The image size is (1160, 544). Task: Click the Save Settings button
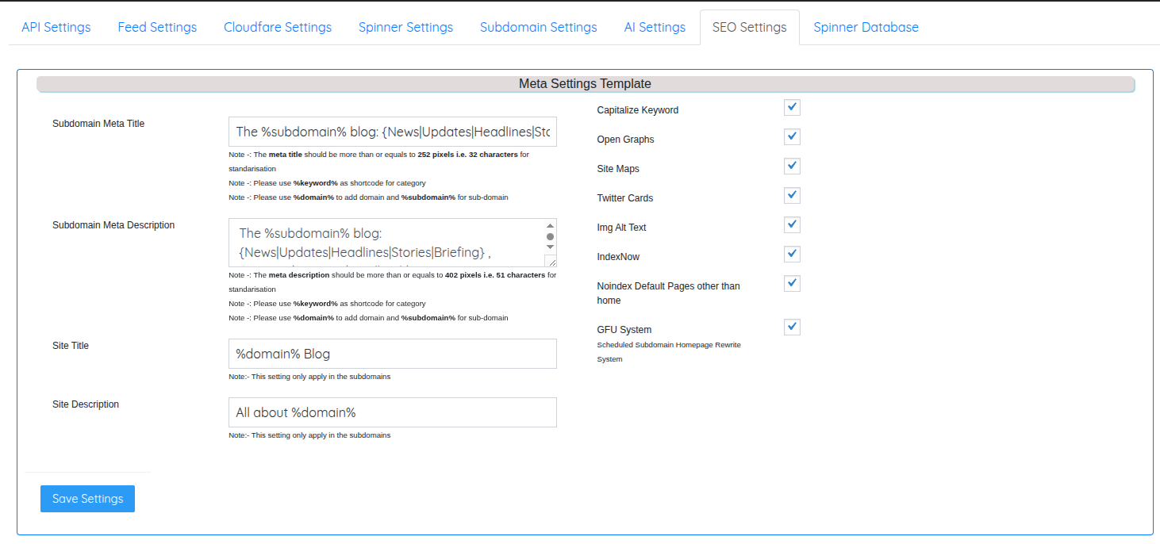[87, 499]
